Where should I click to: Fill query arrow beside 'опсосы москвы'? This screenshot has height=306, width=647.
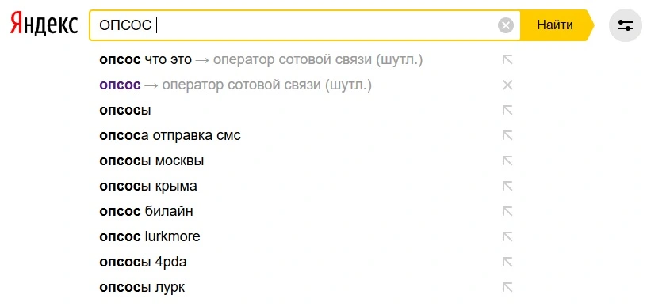(x=507, y=161)
